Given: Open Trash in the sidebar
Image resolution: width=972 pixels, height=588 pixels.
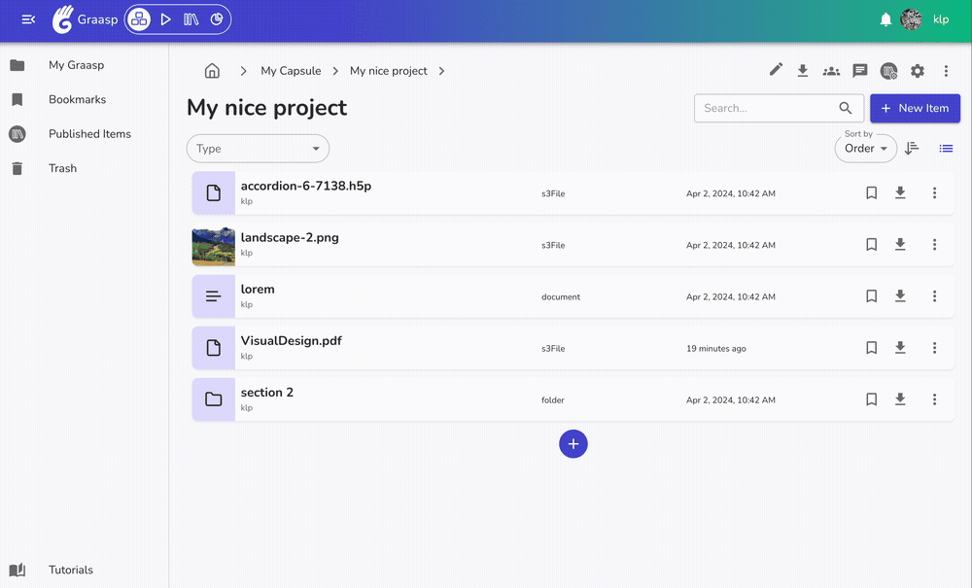Looking at the screenshot, I should coord(62,168).
